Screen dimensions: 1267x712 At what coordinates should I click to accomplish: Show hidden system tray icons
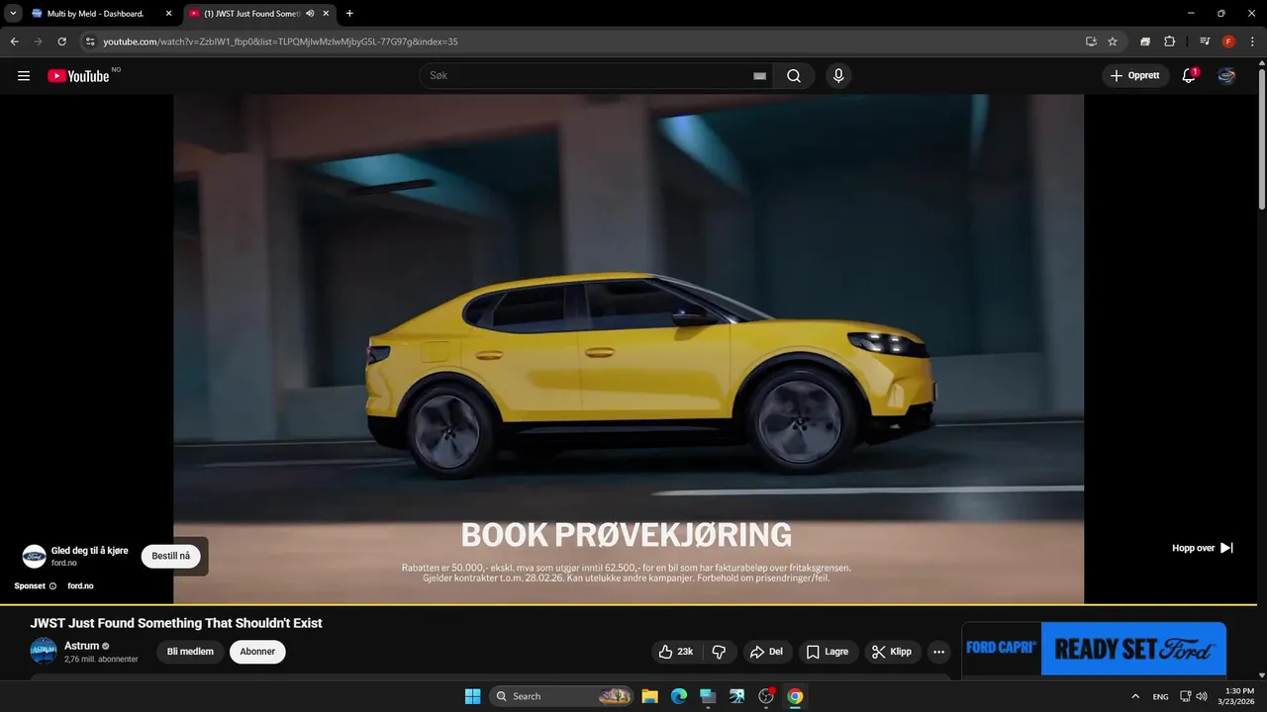tap(1135, 696)
